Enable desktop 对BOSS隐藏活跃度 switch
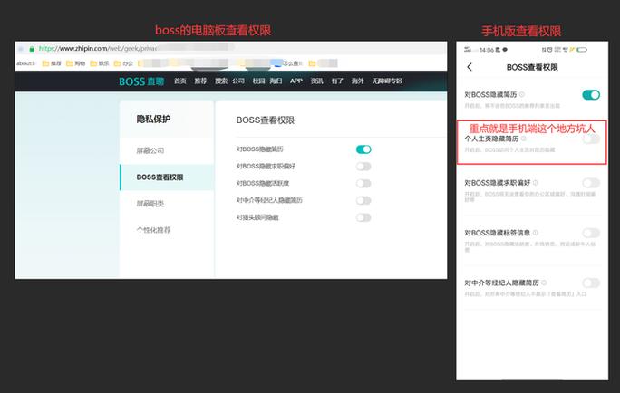This screenshot has height=393, width=620. 363,183
